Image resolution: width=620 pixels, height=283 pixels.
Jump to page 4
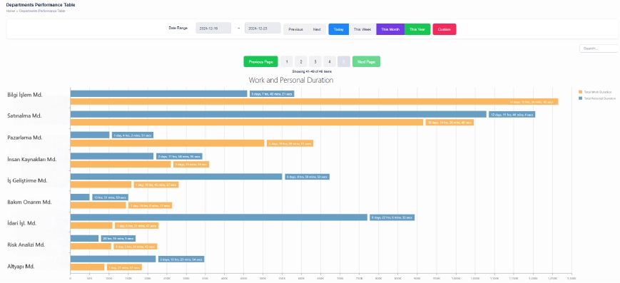pos(330,61)
